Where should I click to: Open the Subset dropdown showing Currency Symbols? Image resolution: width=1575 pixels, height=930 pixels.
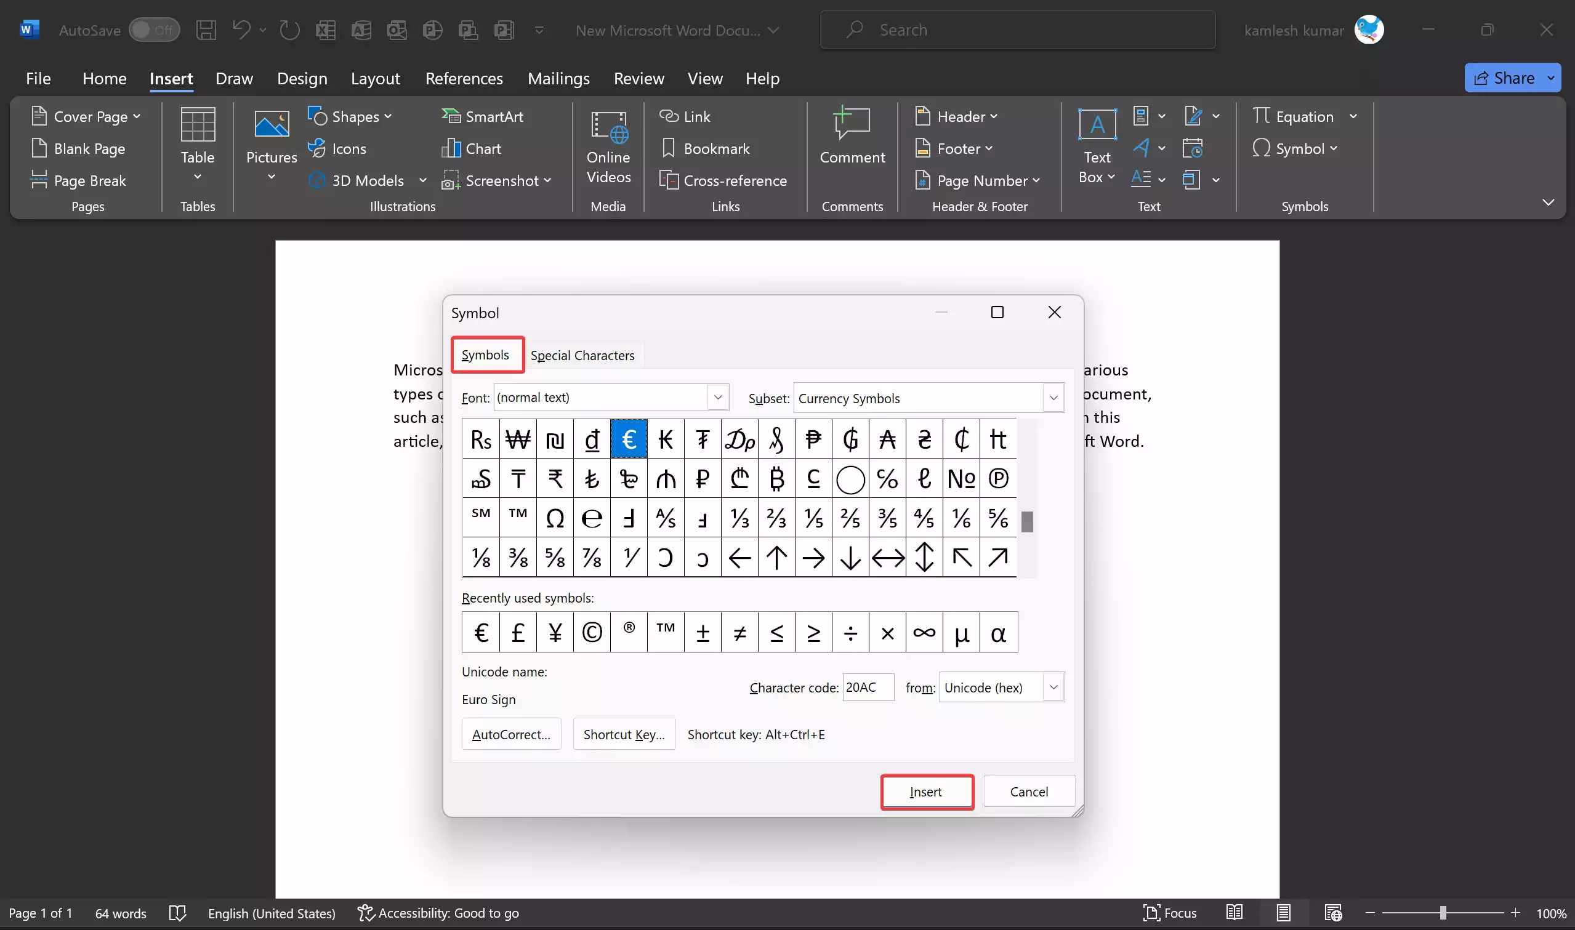(x=1053, y=398)
